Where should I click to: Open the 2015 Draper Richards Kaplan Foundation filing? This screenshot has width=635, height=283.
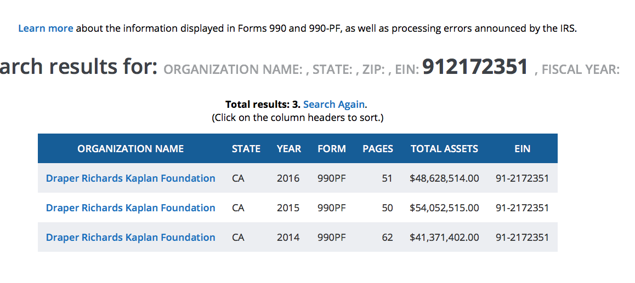click(131, 208)
